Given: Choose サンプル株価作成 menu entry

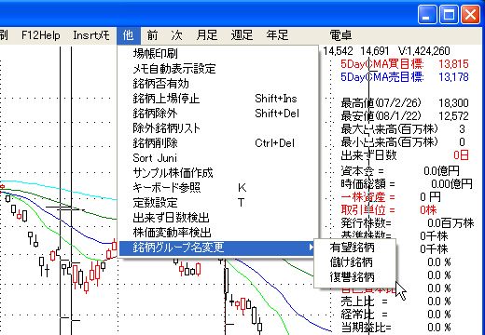Looking at the screenshot, I should coord(219,173).
